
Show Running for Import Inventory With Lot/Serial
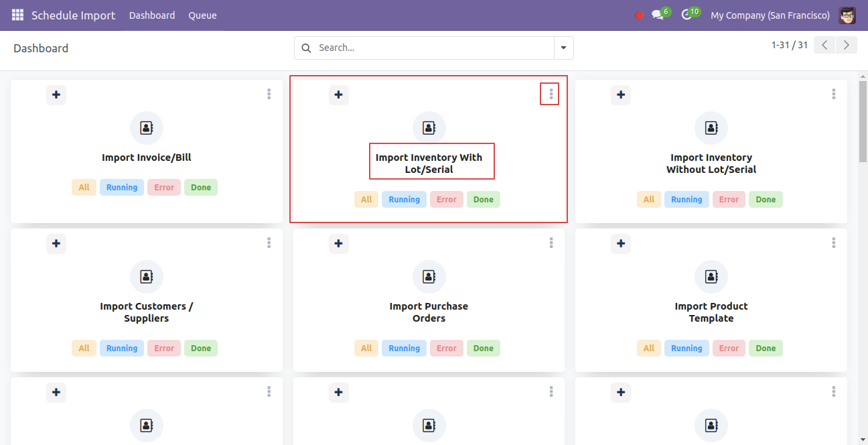coord(405,200)
